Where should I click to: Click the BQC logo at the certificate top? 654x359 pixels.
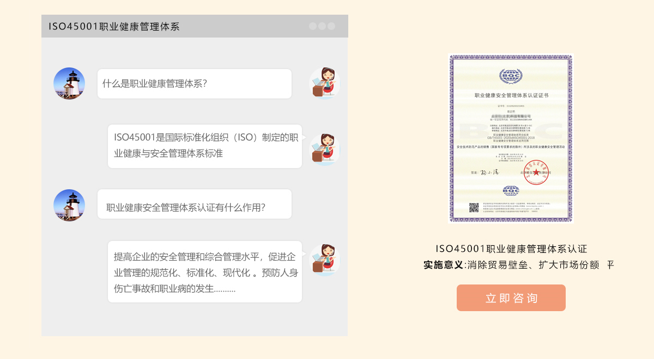pyautogui.click(x=511, y=76)
